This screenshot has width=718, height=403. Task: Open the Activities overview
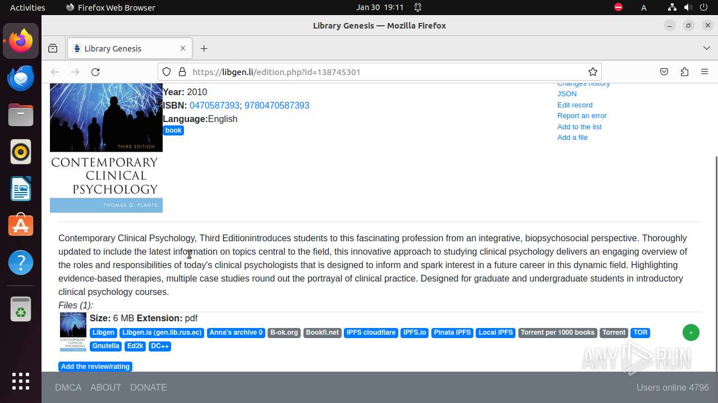click(27, 7)
